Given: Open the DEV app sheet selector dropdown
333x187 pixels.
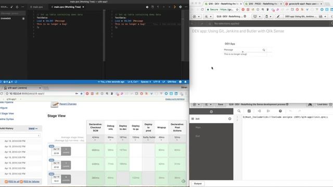Looking at the screenshot, I should click(x=305, y=16).
